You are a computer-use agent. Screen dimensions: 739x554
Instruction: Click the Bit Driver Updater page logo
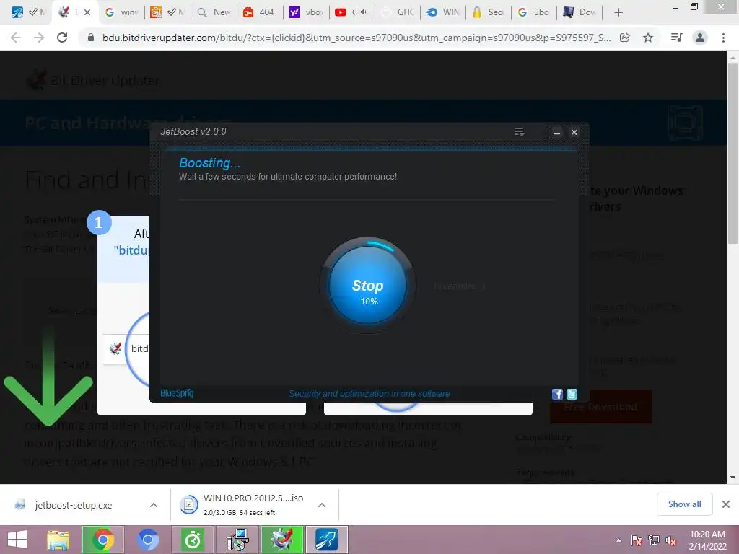pyautogui.click(x=92, y=80)
